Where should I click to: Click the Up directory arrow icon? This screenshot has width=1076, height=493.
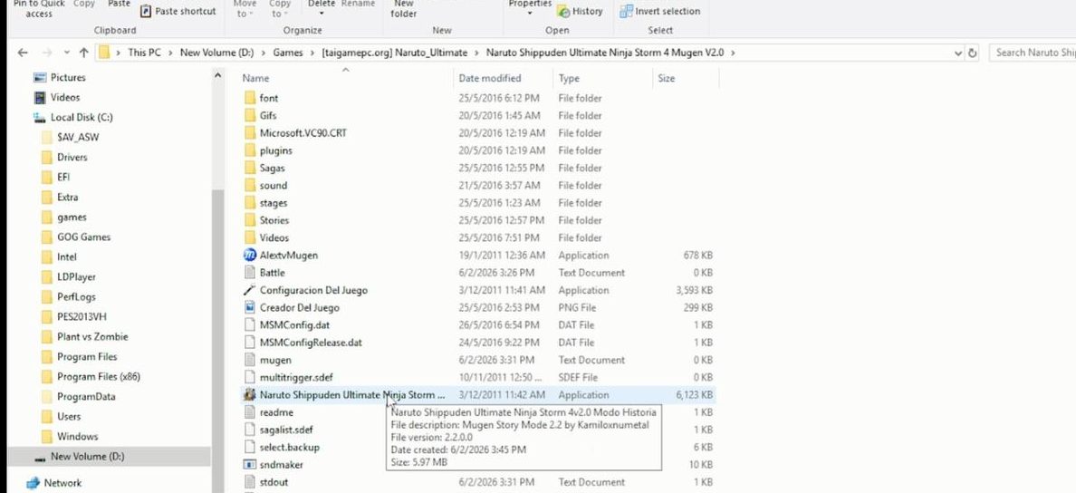click(x=84, y=53)
